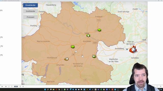
Task: Click the simulation speed factor box
Action: point(16,86)
